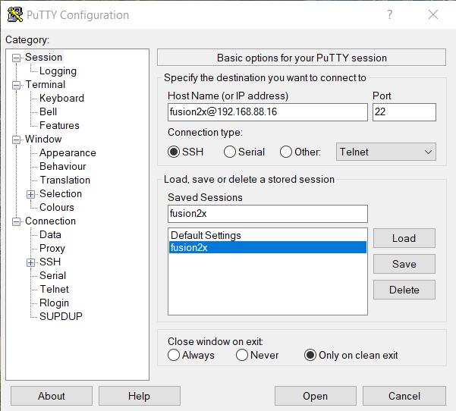Select highlighted fusion2x session in list
The height and width of the screenshot is (411, 456).
tap(268, 247)
